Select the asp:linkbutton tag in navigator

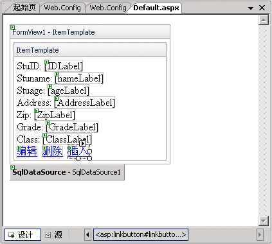(141, 235)
